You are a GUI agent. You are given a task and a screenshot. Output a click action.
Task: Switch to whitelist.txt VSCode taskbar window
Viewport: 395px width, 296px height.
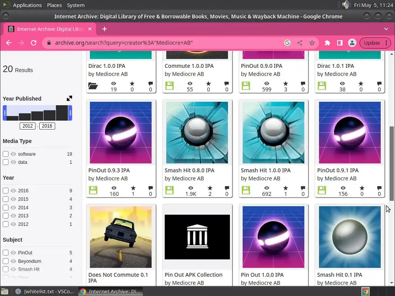(x=46, y=291)
